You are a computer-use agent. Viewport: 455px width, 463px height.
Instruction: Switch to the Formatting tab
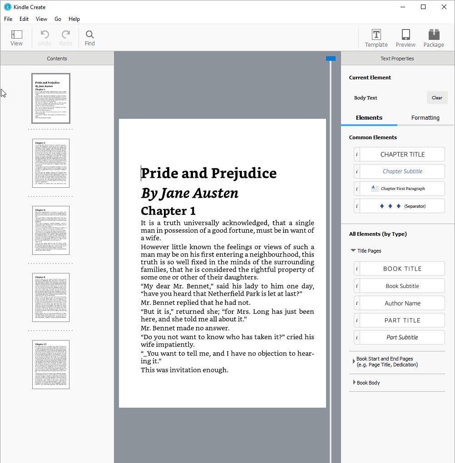coord(425,118)
